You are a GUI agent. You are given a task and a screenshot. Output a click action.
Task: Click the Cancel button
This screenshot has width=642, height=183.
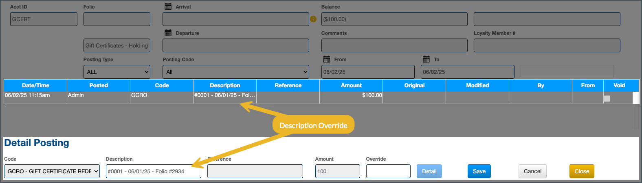coord(532,171)
